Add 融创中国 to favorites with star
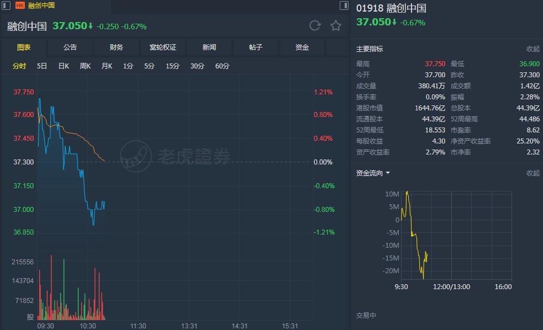Image resolution: width=543 pixels, height=330 pixels. pyautogui.click(x=335, y=26)
